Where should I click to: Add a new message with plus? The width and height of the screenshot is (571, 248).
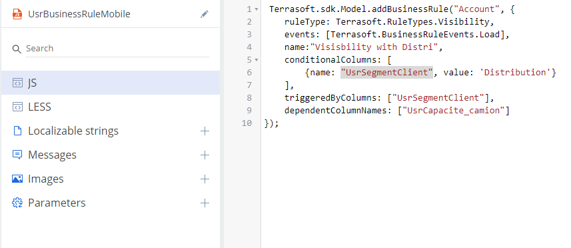pyautogui.click(x=205, y=155)
